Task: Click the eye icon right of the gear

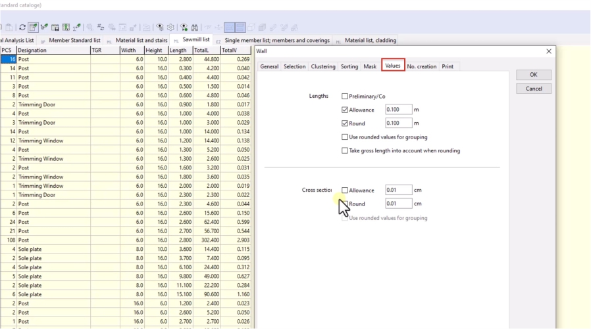Action: coord(184,28)
